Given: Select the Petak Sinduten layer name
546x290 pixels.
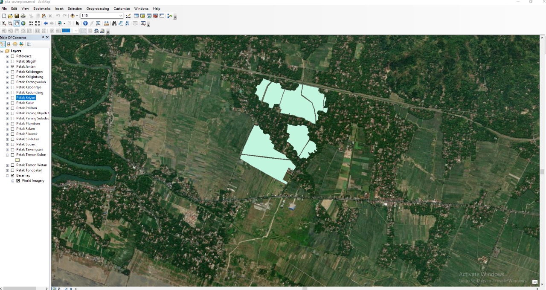Looking at the screenshot, I should (28, 139).
